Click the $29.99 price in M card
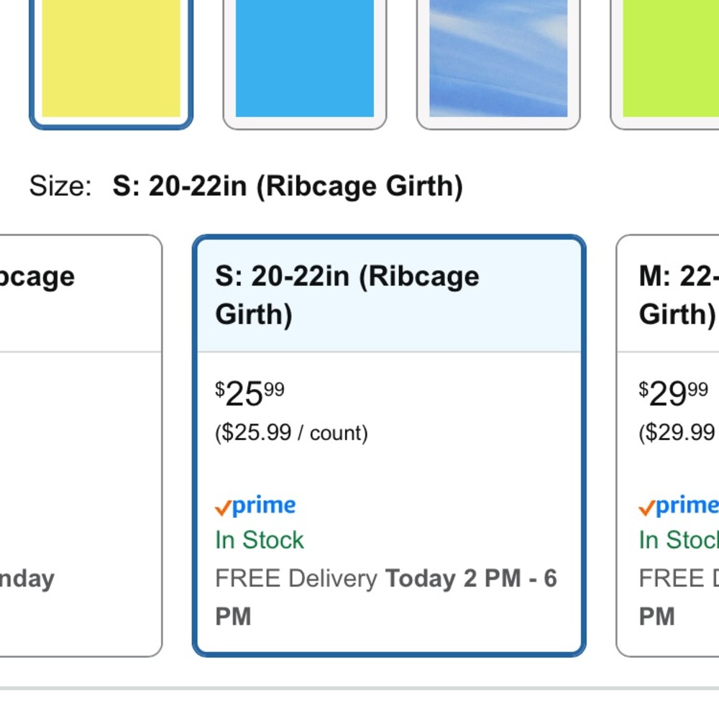 pos(674,393)
